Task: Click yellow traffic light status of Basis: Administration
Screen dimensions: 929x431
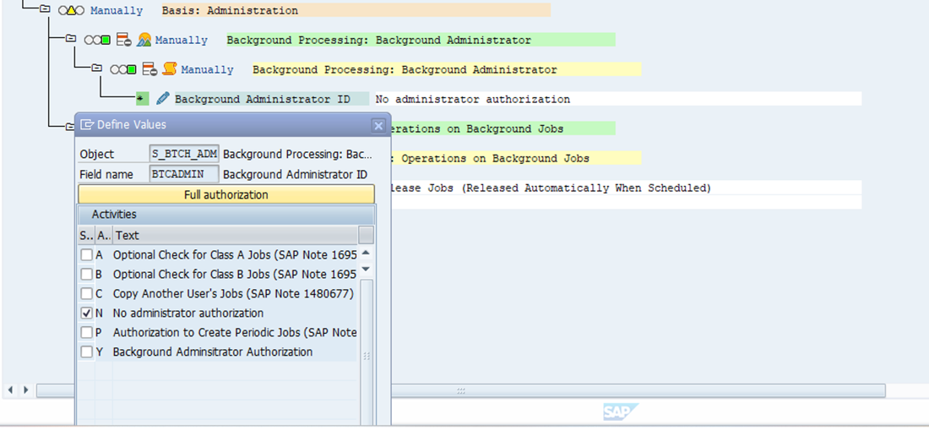Action: click(71, 11)
